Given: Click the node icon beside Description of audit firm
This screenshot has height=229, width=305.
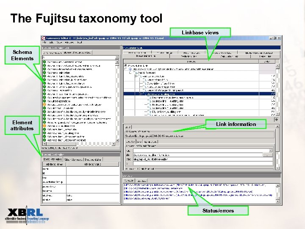Looking at the screenshot, I should pos(144,84).
